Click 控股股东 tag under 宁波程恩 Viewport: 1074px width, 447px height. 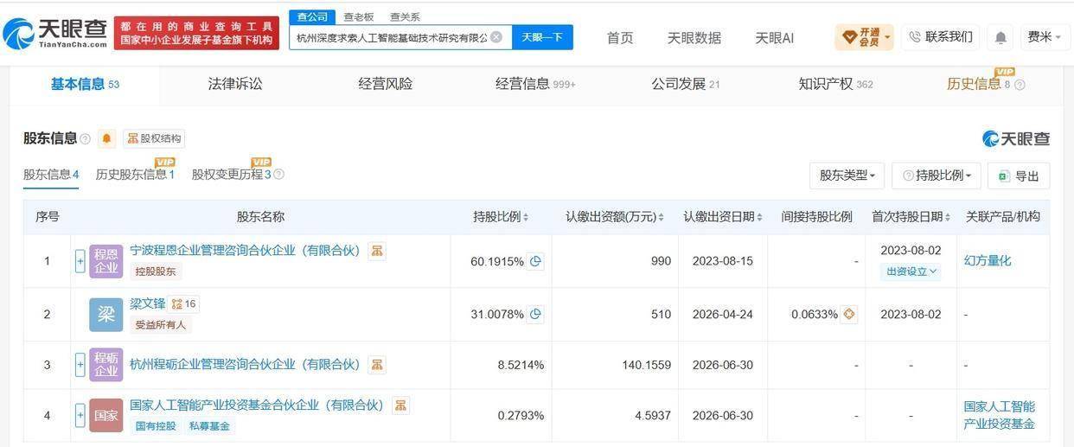[156, 271]
